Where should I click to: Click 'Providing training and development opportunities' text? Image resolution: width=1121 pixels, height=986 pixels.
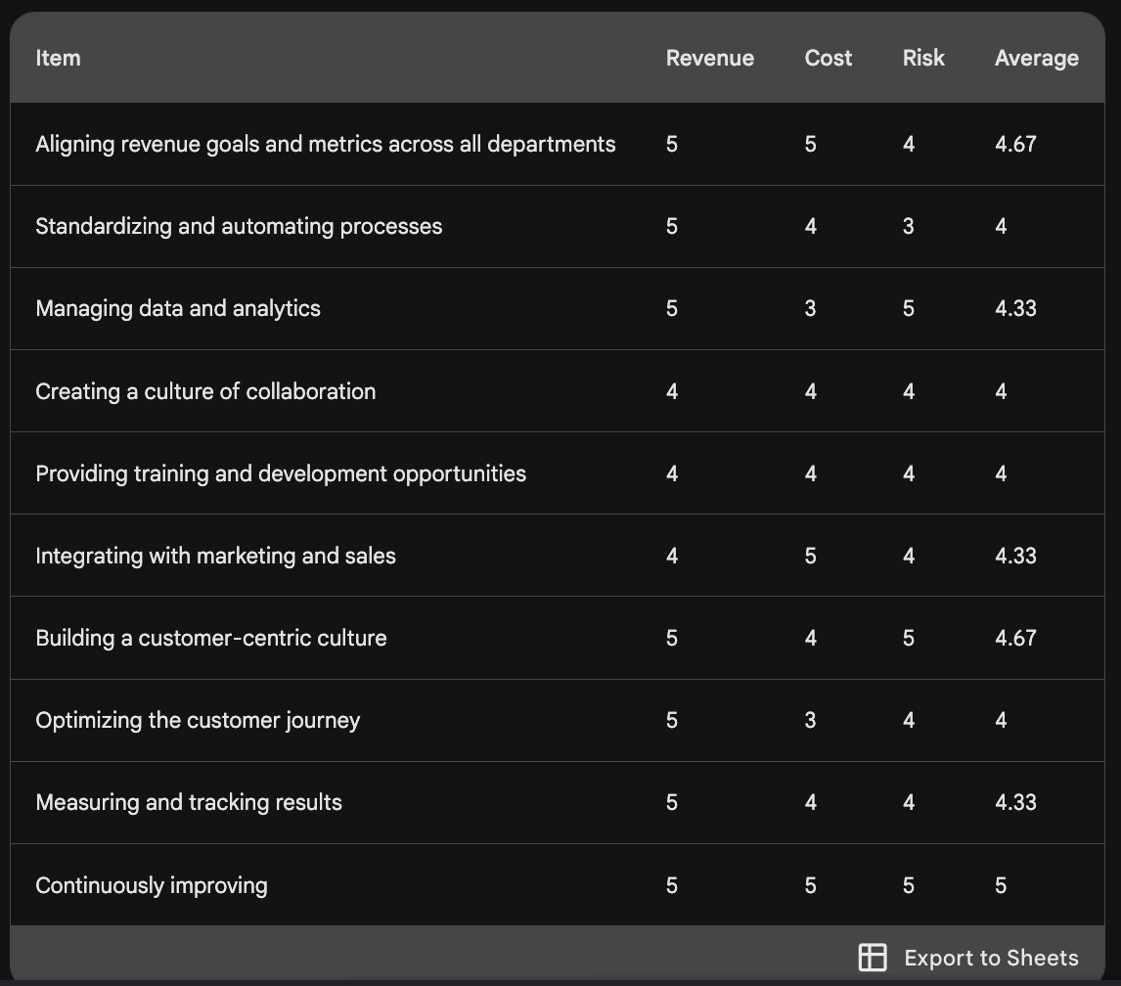[280, 473]
